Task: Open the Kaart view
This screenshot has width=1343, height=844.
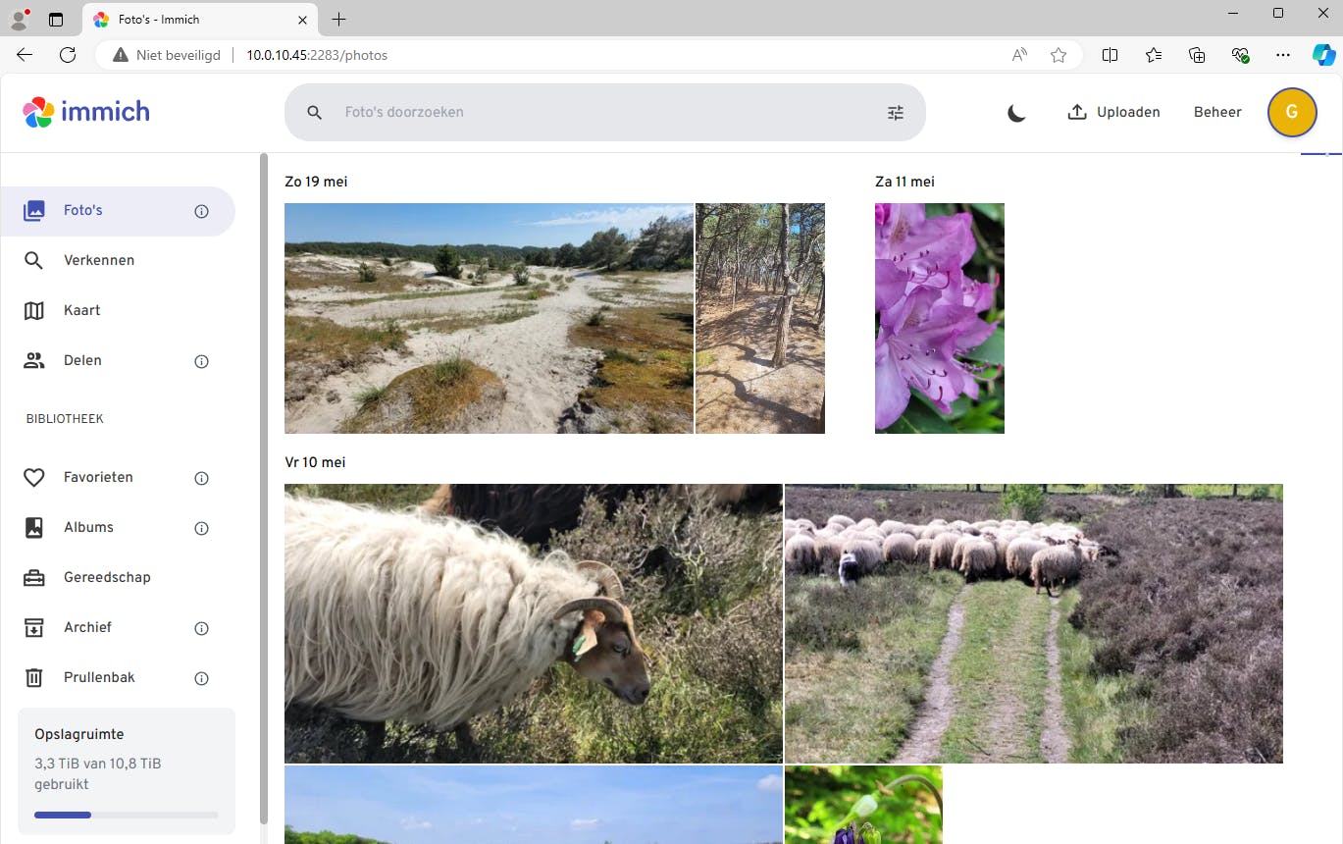Action: tap(80, 310)
